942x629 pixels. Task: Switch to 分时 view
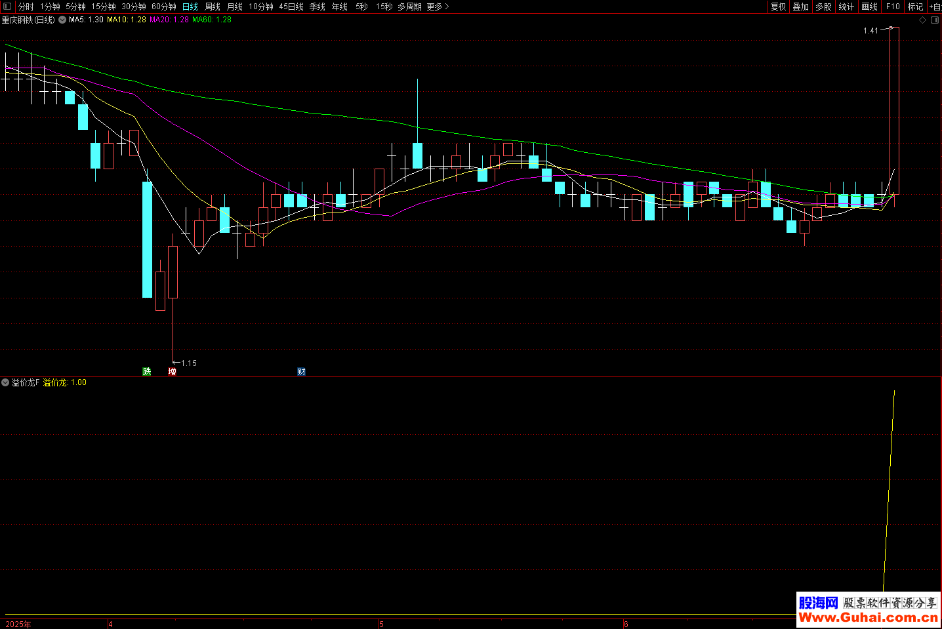pyautogui.click(x=26, y=7)
